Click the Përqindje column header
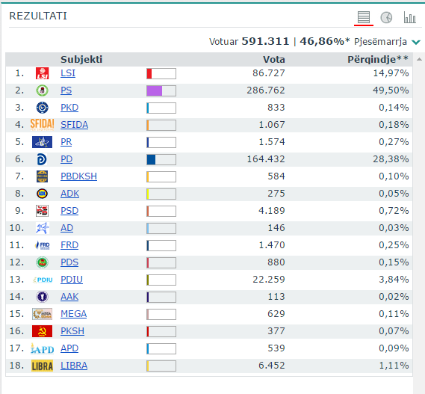The image size is (425, 394). [x=378, y=59]
